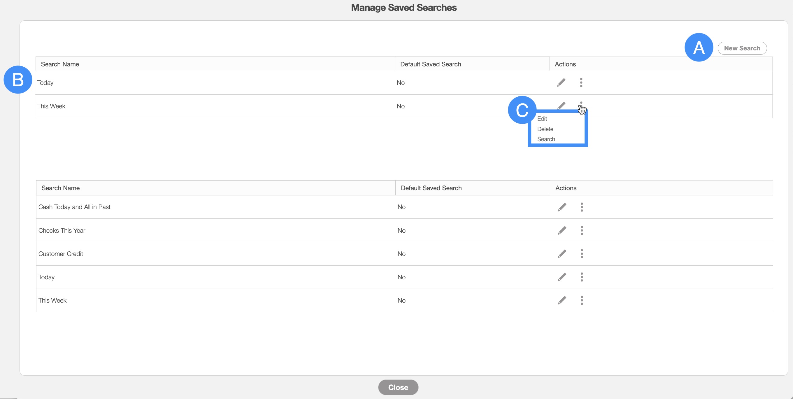Select Search in the open actions menu

pyautogui.click(x=546, y=139)
